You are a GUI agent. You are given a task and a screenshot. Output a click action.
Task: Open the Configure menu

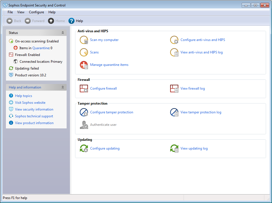pyautogui.click(x=36, y=12)
